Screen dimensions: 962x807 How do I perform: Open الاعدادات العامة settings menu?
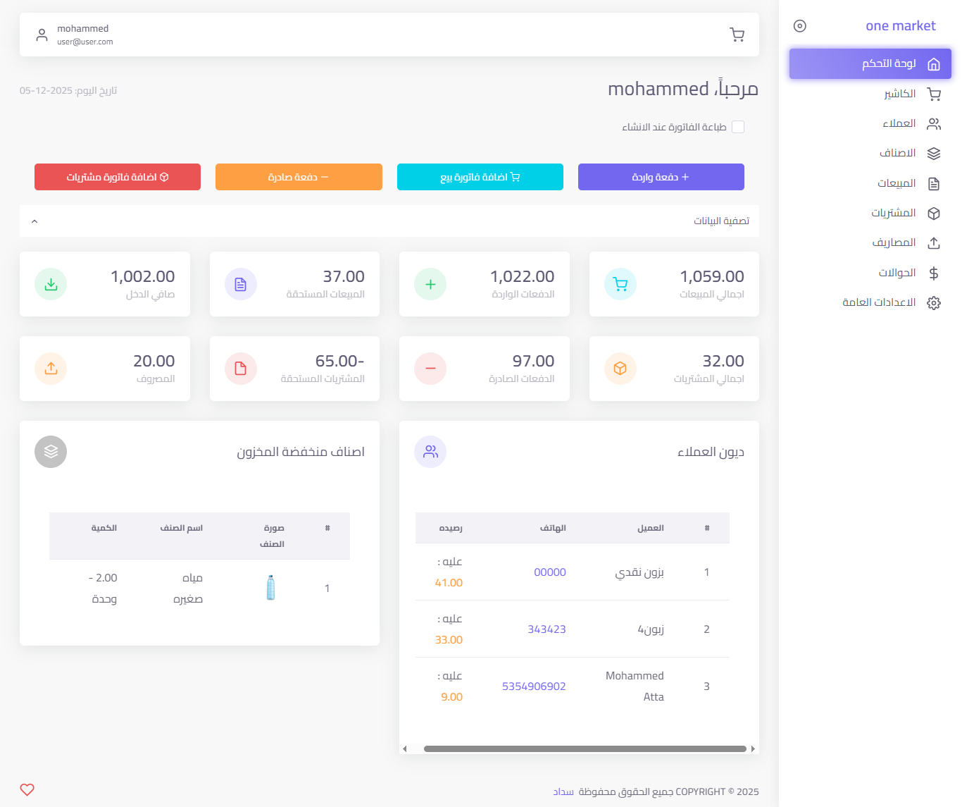coord(879,302)
